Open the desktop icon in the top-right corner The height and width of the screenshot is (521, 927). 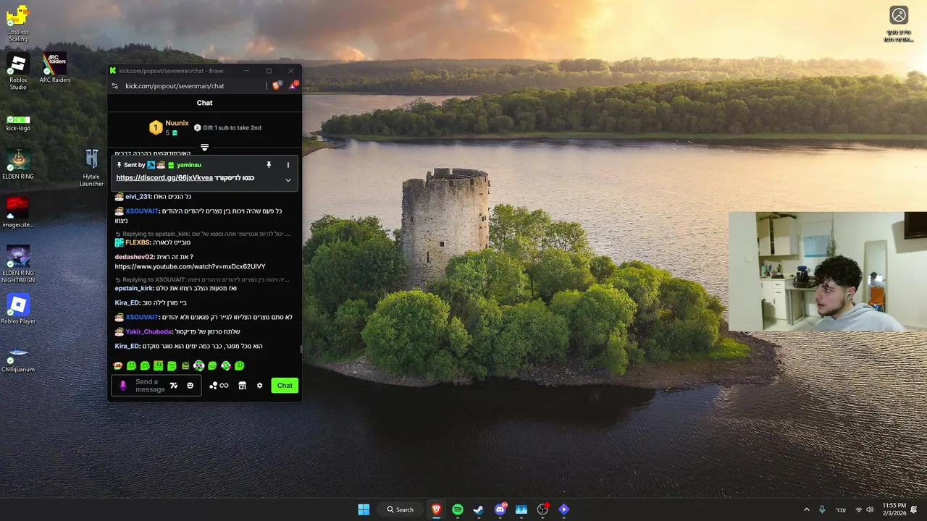(x=899, y=25)
